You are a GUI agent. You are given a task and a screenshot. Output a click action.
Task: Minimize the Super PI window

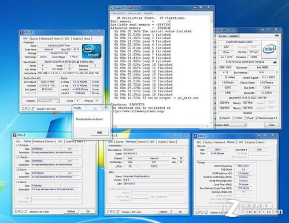tap(195, 7)
